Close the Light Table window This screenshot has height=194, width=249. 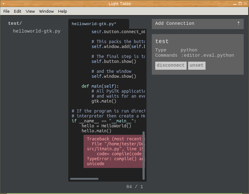pyautogui.click(x=245, y=4)
